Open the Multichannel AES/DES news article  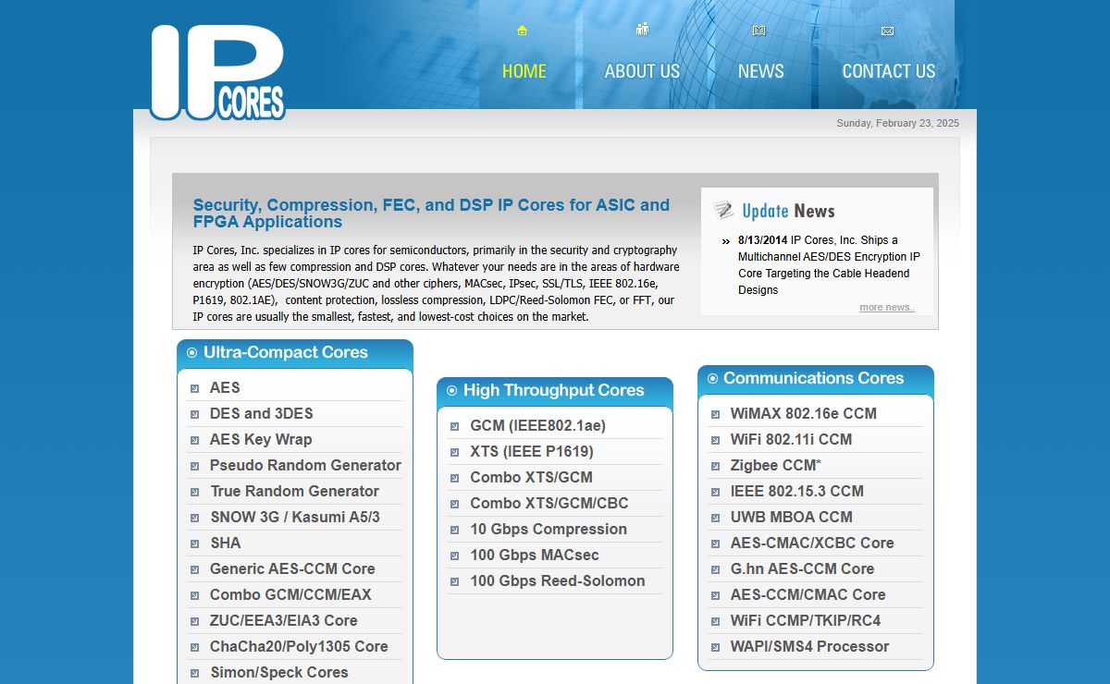pos(829,264)
